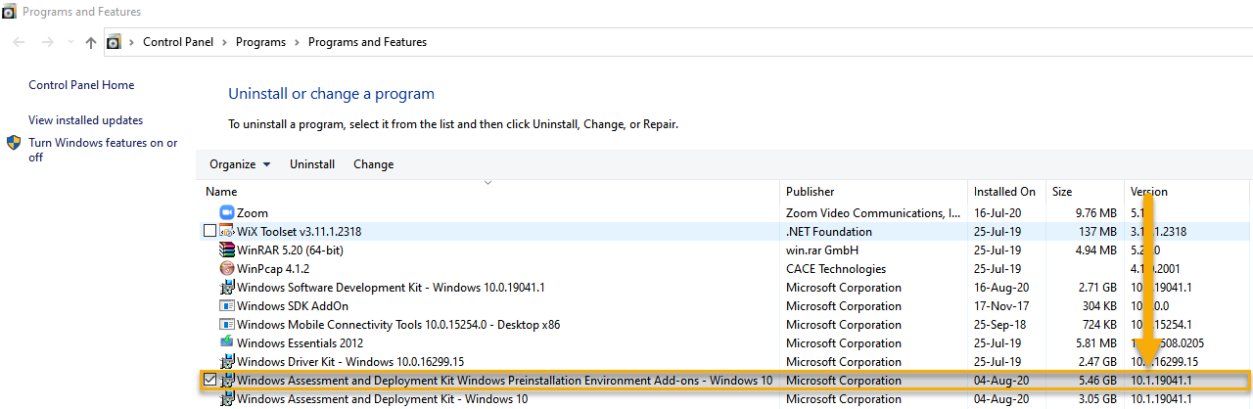This screenshot has width=1253, height=409.
Task: Click the Windows Software Development Kit icon
Action: tap(227, 288)
